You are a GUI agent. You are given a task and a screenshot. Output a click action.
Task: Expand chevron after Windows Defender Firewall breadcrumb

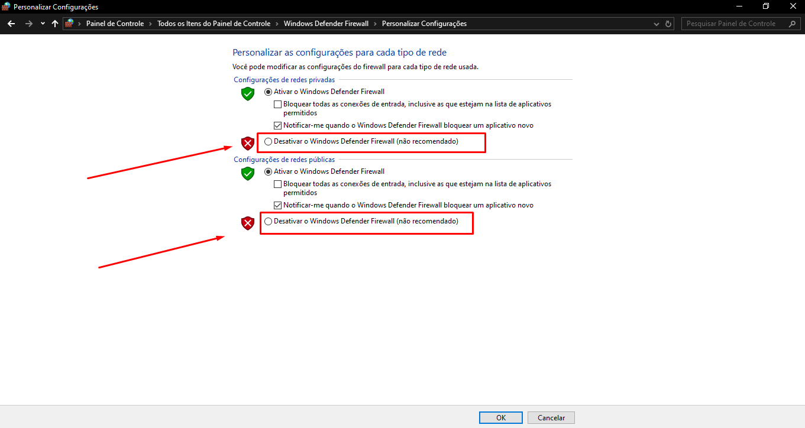click(376, 24)
